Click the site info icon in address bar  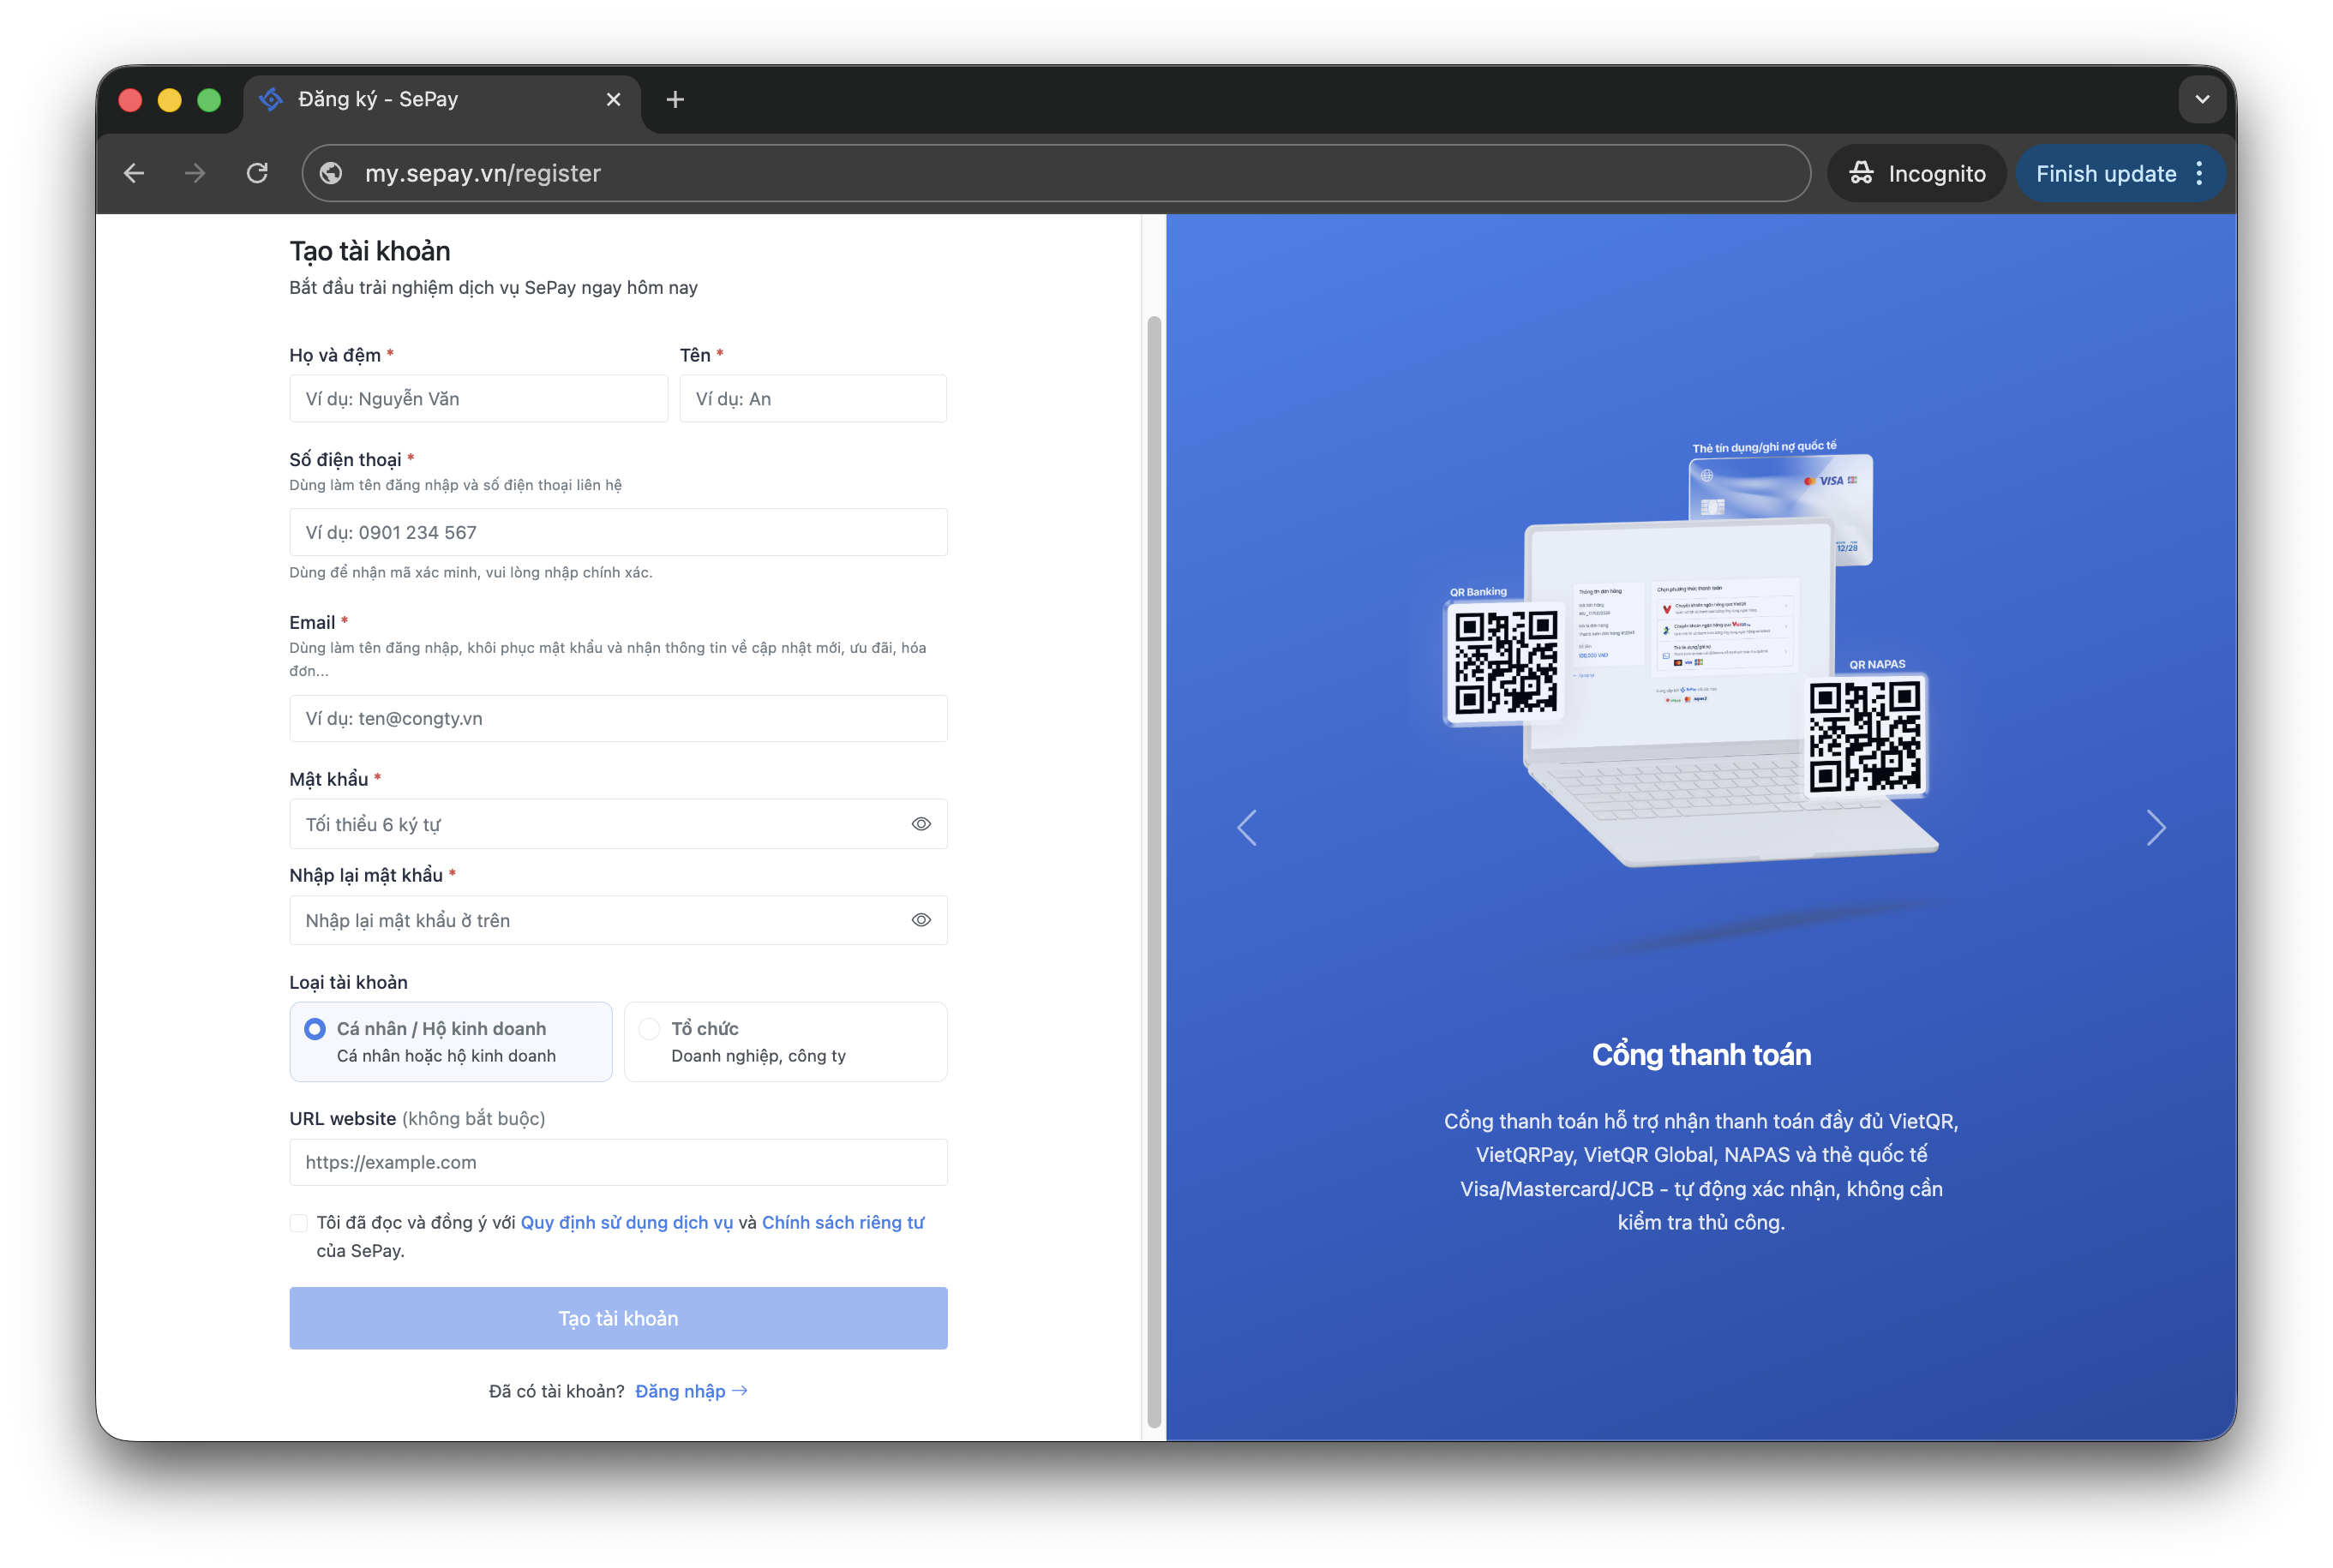click(331, 173)
